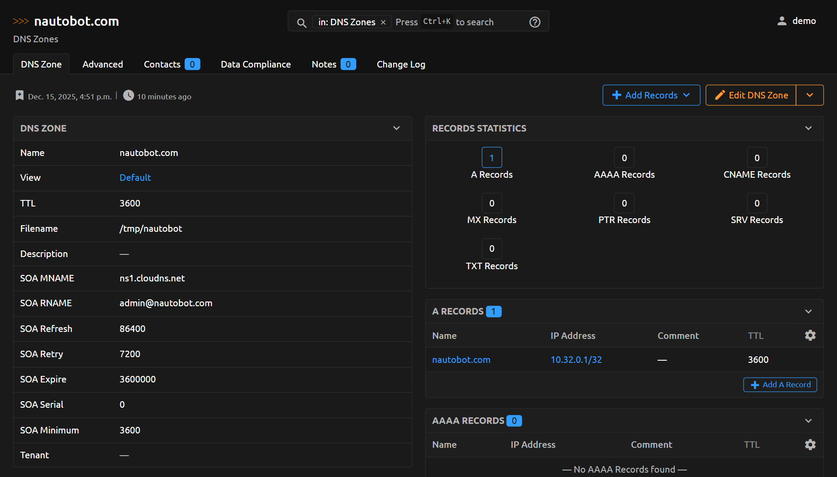The height and width of the screenshot is (477, 837).
Task: Click the bookmark icon next to the date
Action: point(19,95)
